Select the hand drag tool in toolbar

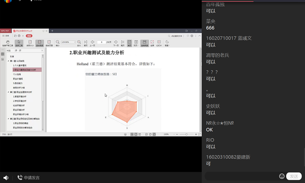(7, 43)
